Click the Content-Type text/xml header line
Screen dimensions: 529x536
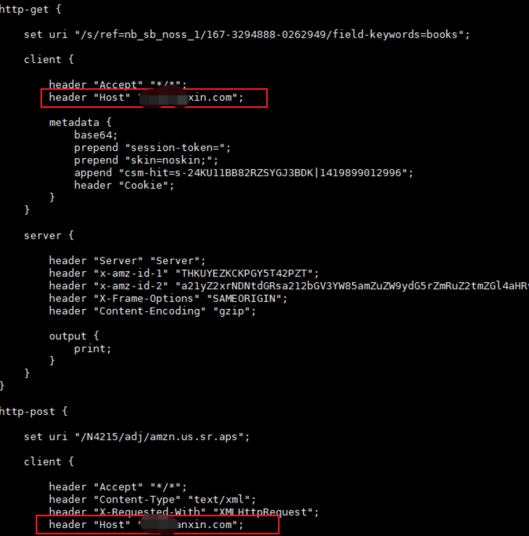pos(152,500)
